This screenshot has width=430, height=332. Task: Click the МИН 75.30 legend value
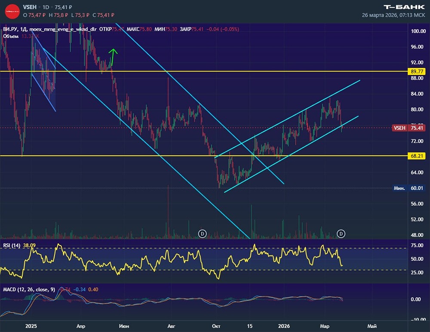(166, 29)
